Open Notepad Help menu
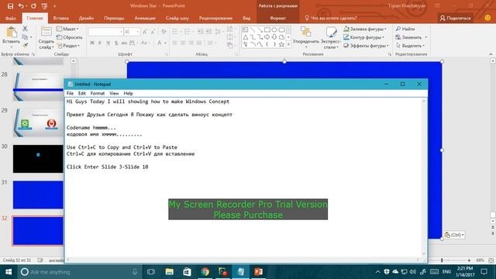 [128, 93]
